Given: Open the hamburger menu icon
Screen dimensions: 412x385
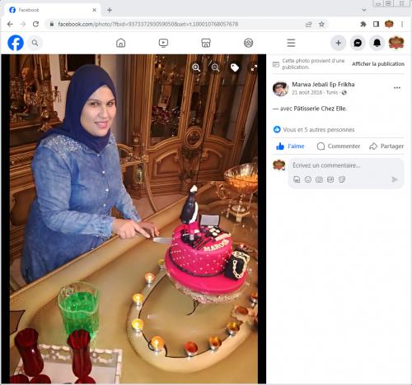Looking at the screenshot, I should point(291,43).
